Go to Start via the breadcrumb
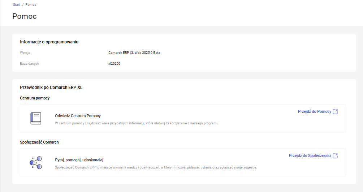363x192 pixels. pyautogui.click(x=17, y=5)
